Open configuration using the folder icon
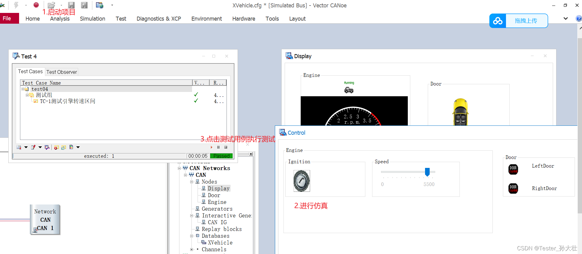This screenshot has height=254, width=582. [x=51, y=5]
